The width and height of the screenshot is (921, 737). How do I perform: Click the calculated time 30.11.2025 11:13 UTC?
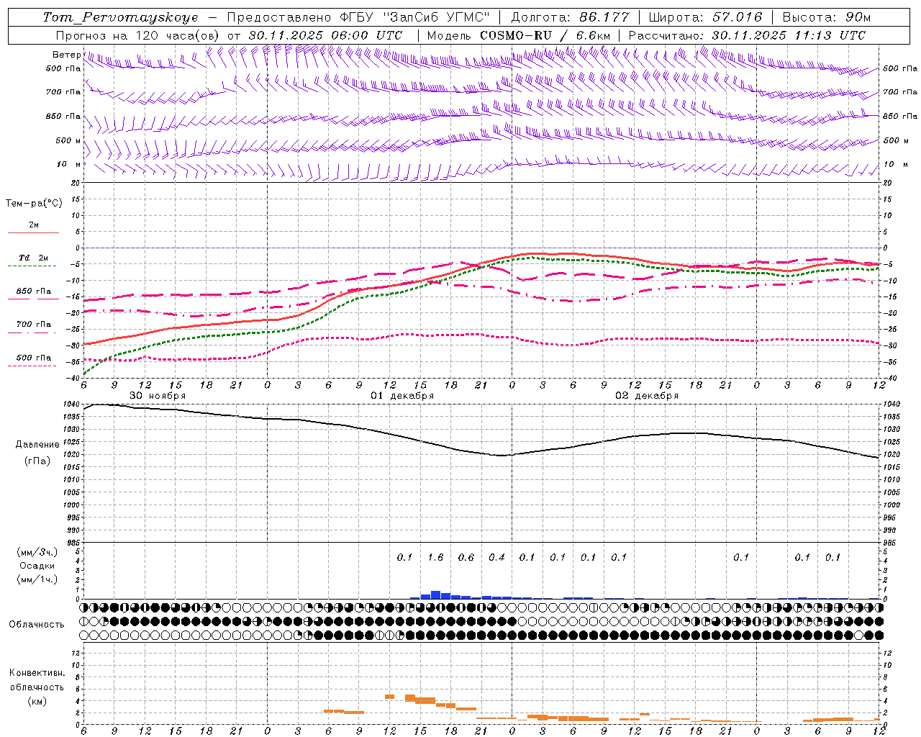(x=789, y=35)
